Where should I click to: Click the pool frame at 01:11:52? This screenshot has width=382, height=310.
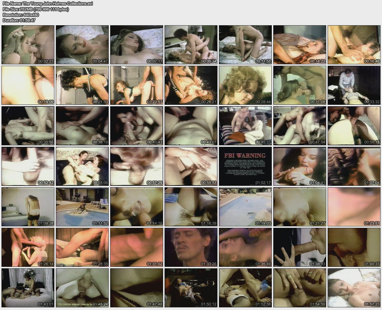(82, 207)
